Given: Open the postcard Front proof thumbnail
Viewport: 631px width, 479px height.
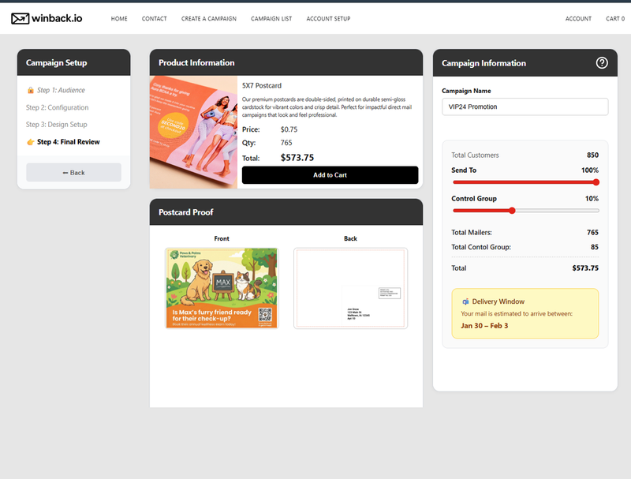Looking at the screenshot, I should click(222, 287).
